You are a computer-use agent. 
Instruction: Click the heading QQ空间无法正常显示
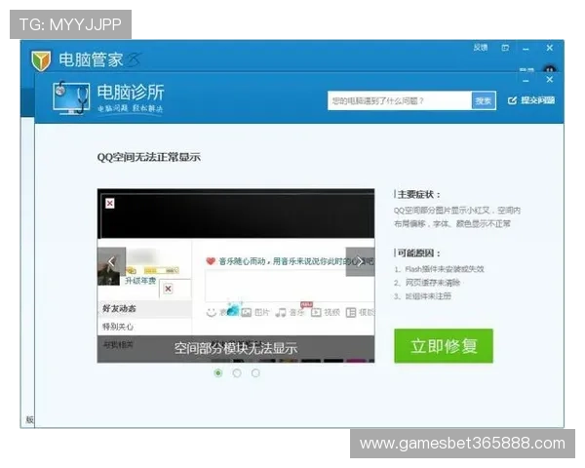(149, 157)
